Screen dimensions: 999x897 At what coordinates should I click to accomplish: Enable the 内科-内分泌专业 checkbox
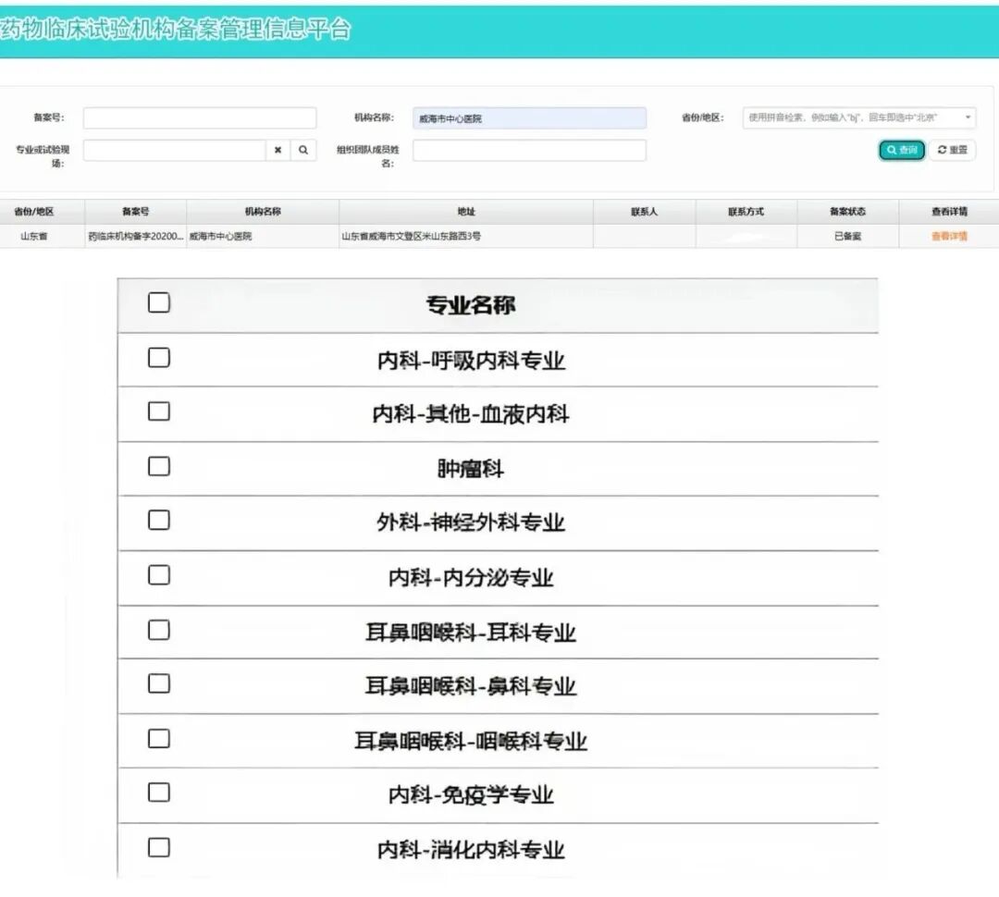[159, 575]
